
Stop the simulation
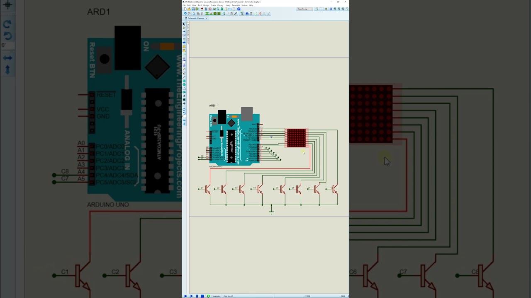point(202,296)
